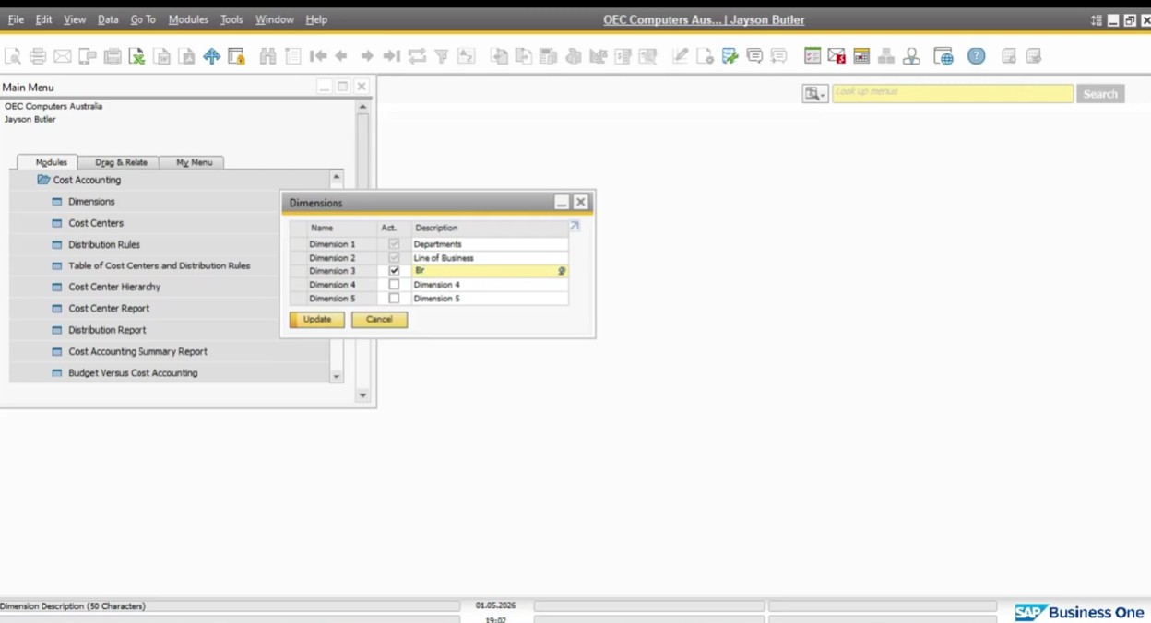Click the Sort A-Z toolbar icon
1151x623 pixels.
[x=467, y=56]
